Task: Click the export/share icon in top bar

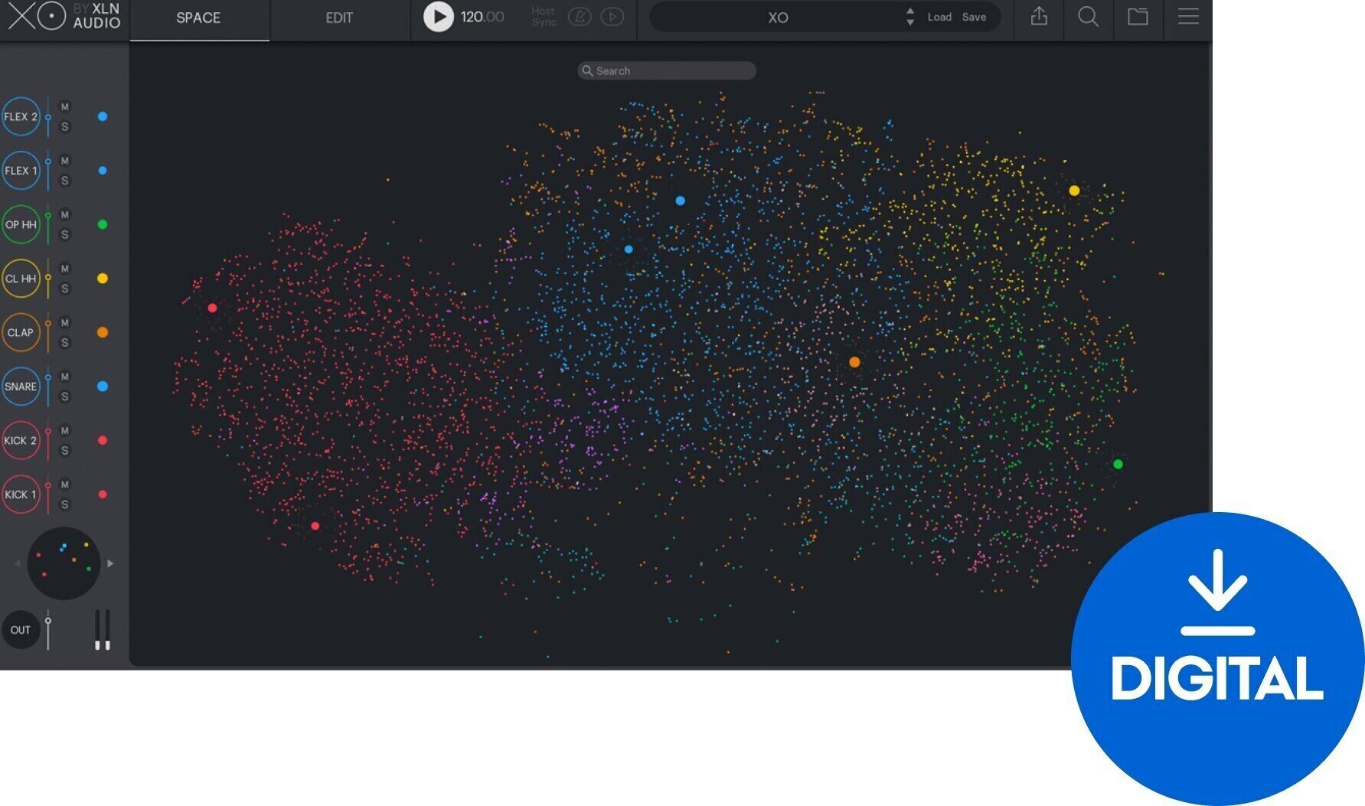Action: (1038, 17)
